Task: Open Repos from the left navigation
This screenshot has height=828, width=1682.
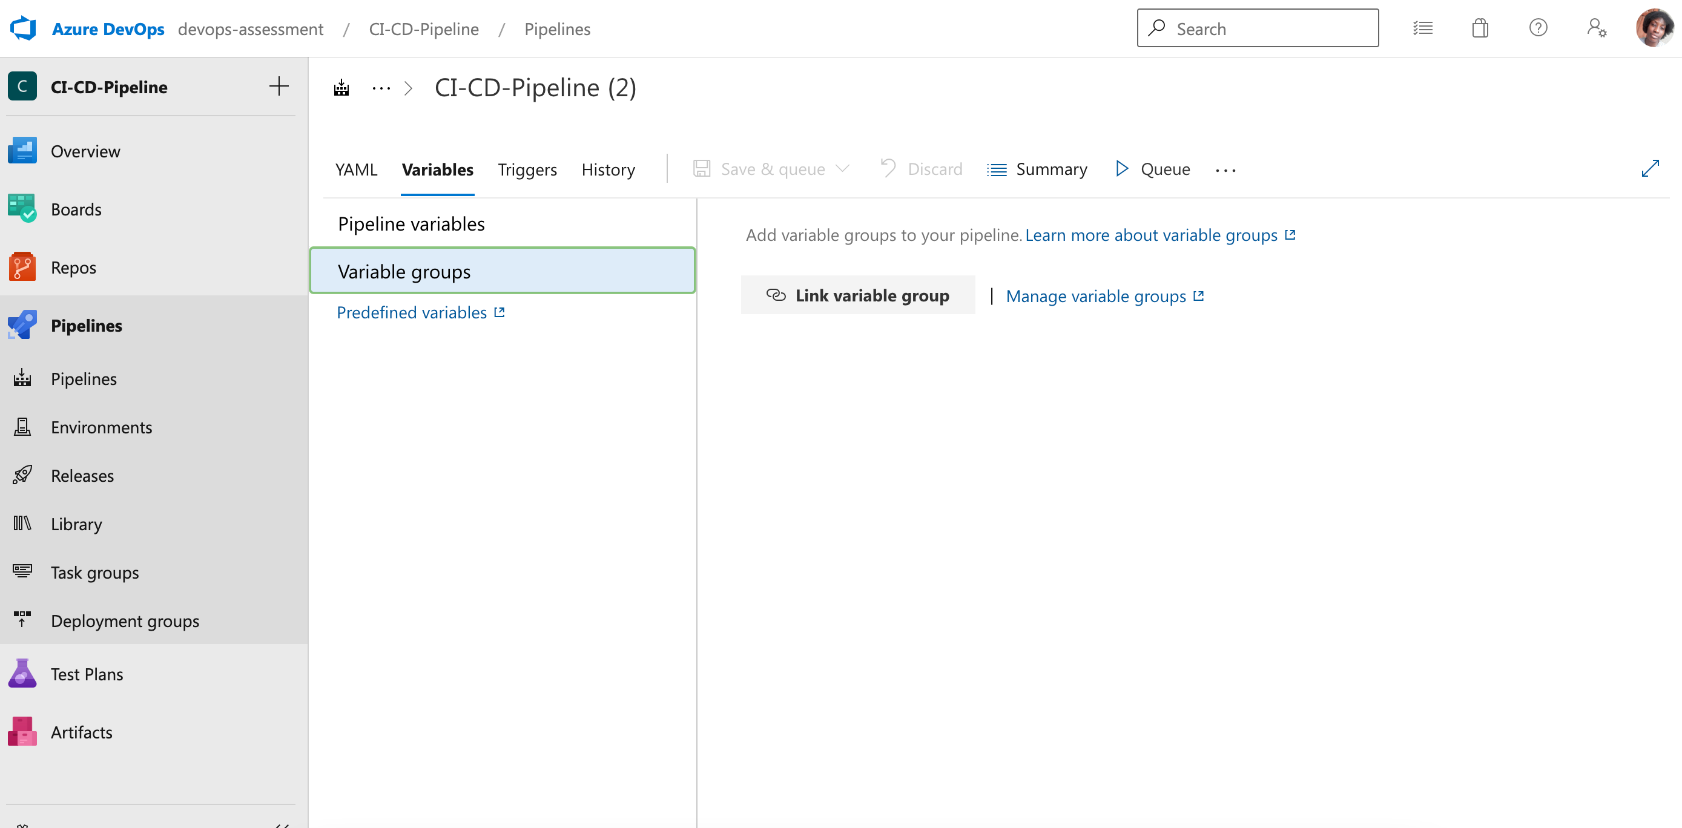Action: tap(73, 267)
